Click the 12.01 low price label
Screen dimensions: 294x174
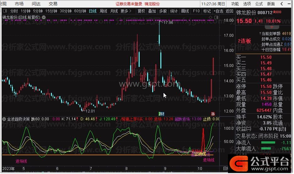[90, 111]
